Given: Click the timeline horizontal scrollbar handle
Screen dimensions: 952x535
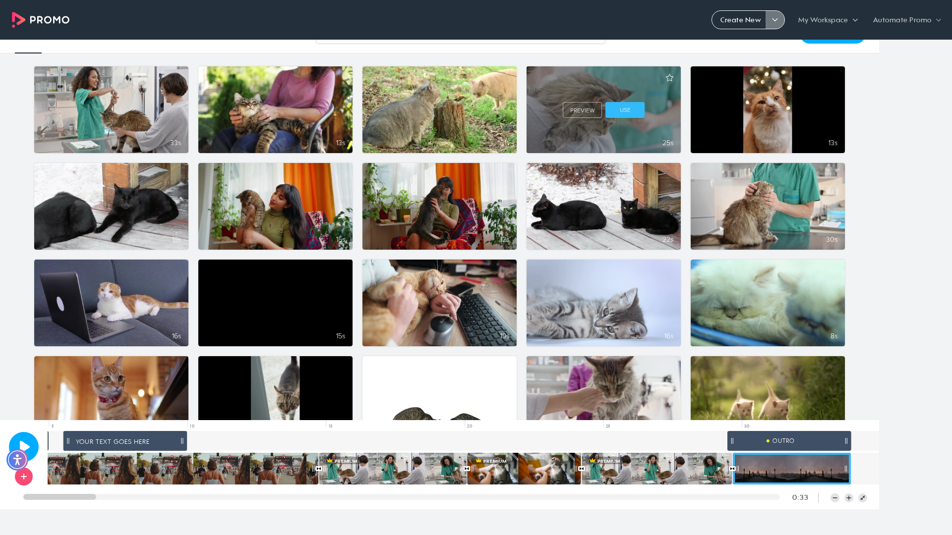Looking at the screenshot, I should [59, 497].
